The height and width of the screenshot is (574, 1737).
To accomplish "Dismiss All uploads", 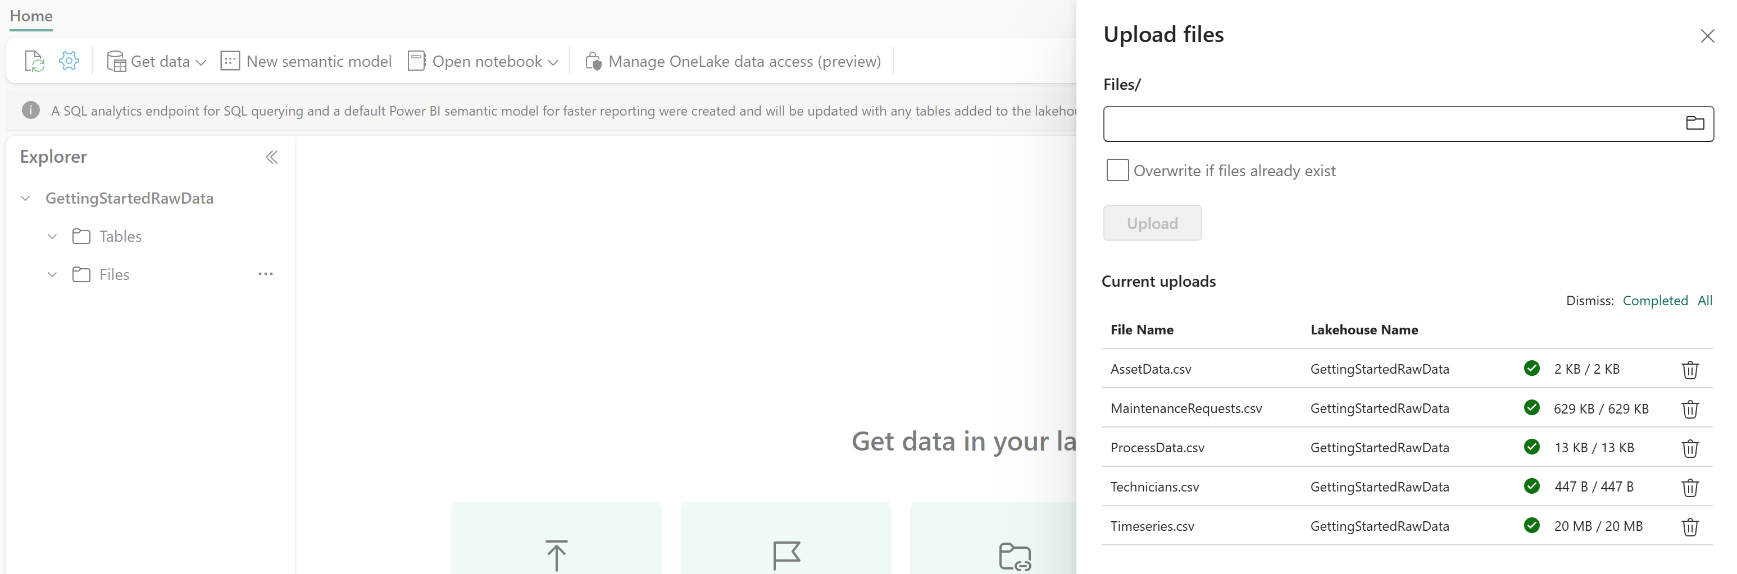I will [x=1704, y=301].
